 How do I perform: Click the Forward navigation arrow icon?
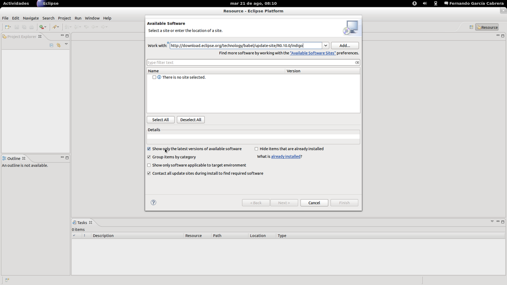point(103,27)
